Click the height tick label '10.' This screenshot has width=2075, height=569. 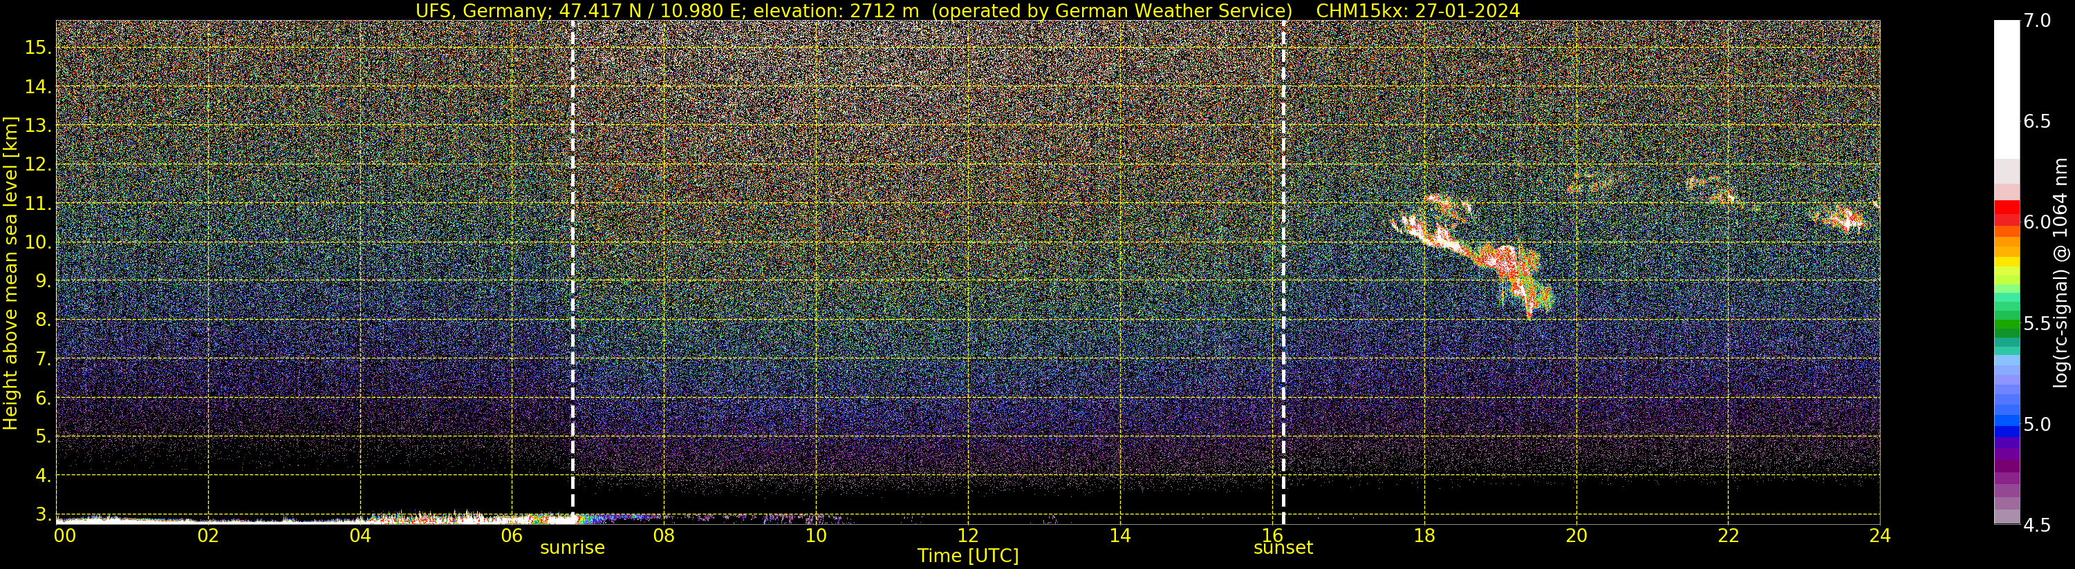(x=38, y=242)
